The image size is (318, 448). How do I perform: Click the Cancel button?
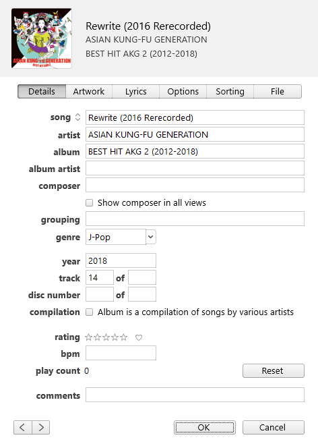point(274,428)
